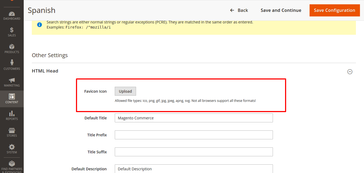Click into the Default Title field
This screenshot has height=173, width=364.
coord(193,118)
